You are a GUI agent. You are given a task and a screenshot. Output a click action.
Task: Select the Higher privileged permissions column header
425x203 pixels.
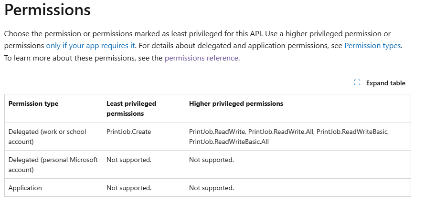(x=236, y=103)
